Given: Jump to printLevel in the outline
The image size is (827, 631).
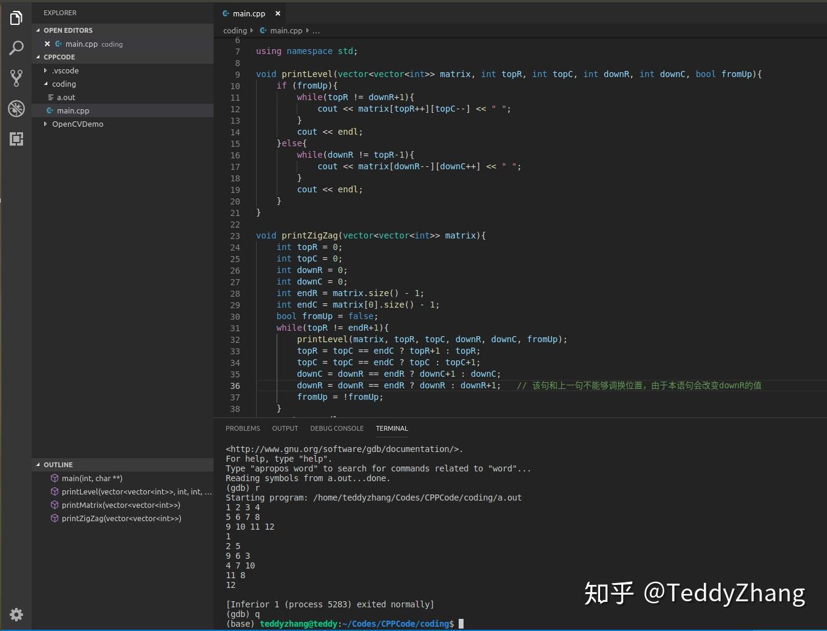Looking at the screenshot, I should coord(123,491).
